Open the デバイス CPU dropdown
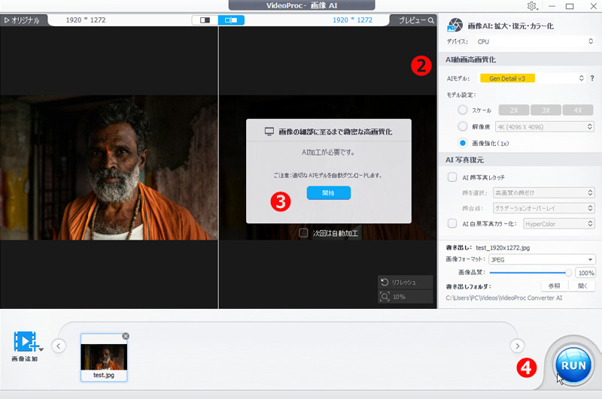The image size is (602, 399). 534,42
